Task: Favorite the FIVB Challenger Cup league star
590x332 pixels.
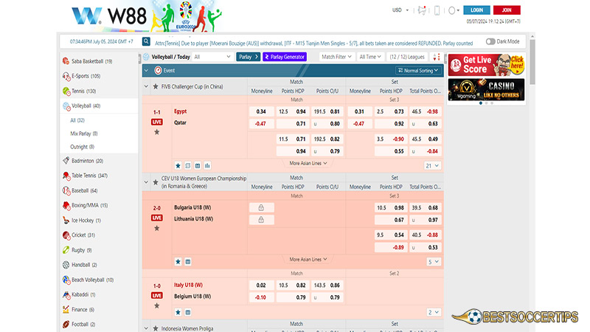Action: click(156, 86)
